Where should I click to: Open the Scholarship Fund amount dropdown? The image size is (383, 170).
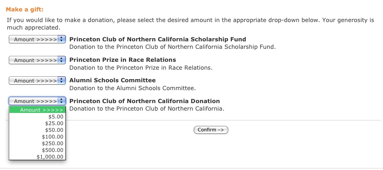coord(37,39)
